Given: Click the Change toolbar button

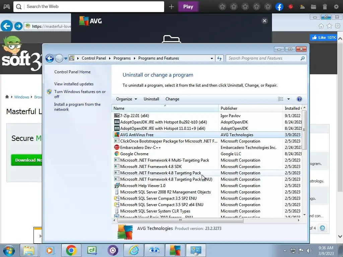Looking at the screenshot, I should (173, 99).
